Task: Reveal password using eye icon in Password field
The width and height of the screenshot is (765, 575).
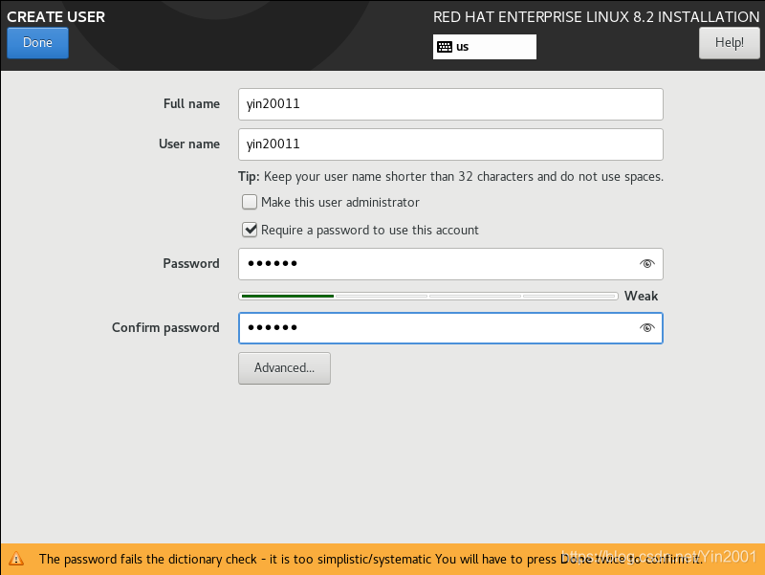Action: pos(647,264)
